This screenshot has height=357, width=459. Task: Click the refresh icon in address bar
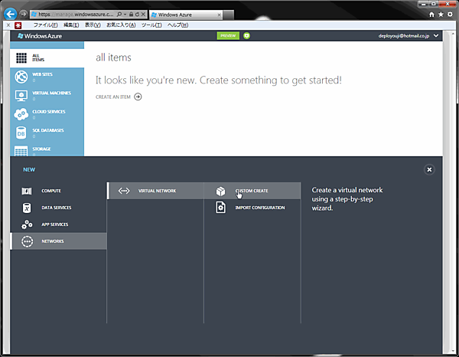click(x=137, y=14)
